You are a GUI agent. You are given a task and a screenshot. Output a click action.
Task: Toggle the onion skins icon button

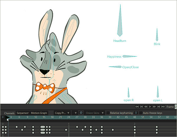click(81, 113)
